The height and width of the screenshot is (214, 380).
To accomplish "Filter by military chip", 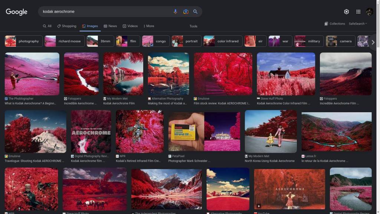I will tap(309, 41).
